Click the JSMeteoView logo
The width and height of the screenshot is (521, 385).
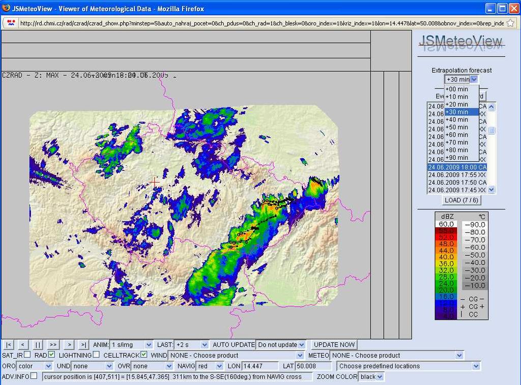coord(461,43)
